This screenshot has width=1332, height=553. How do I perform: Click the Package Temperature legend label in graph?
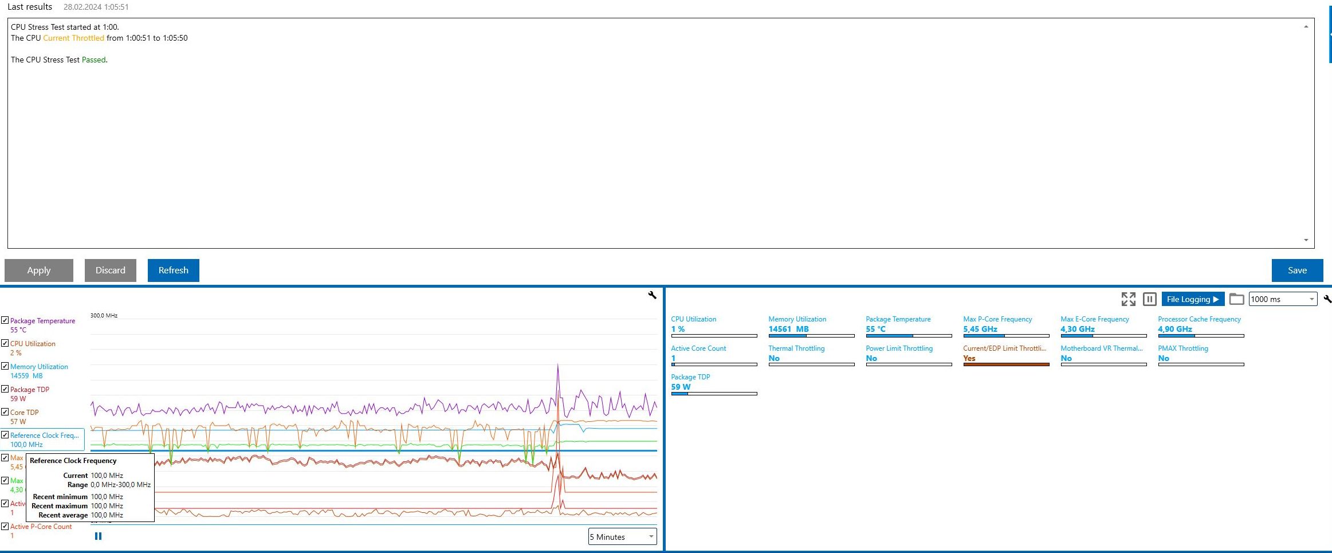[42, 321]
